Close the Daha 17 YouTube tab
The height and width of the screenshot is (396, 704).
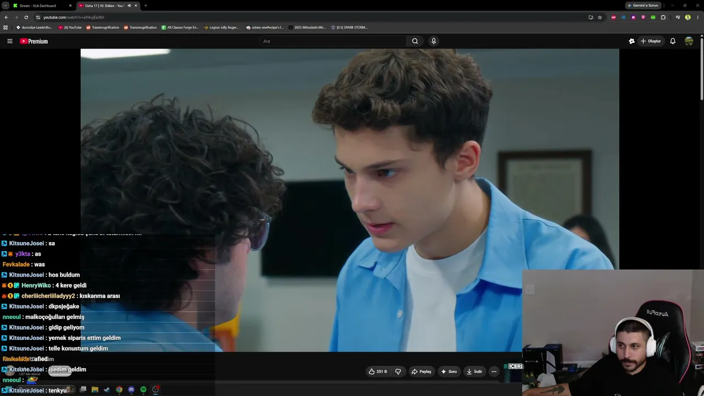(x=135, y=5)
